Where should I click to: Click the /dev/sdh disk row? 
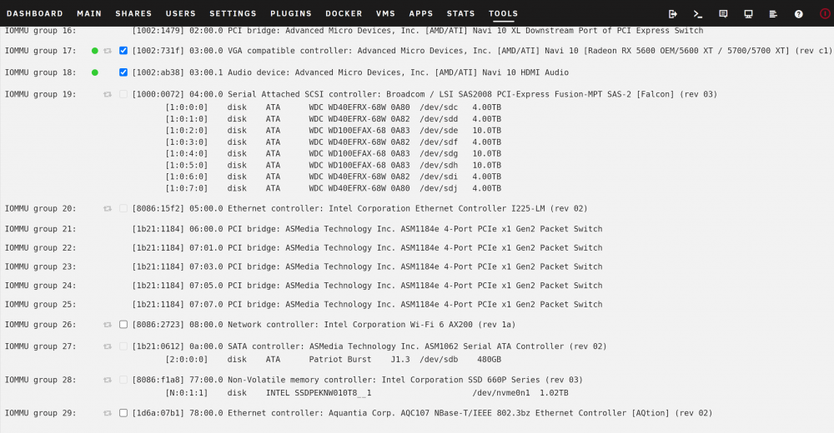[334, 165]
